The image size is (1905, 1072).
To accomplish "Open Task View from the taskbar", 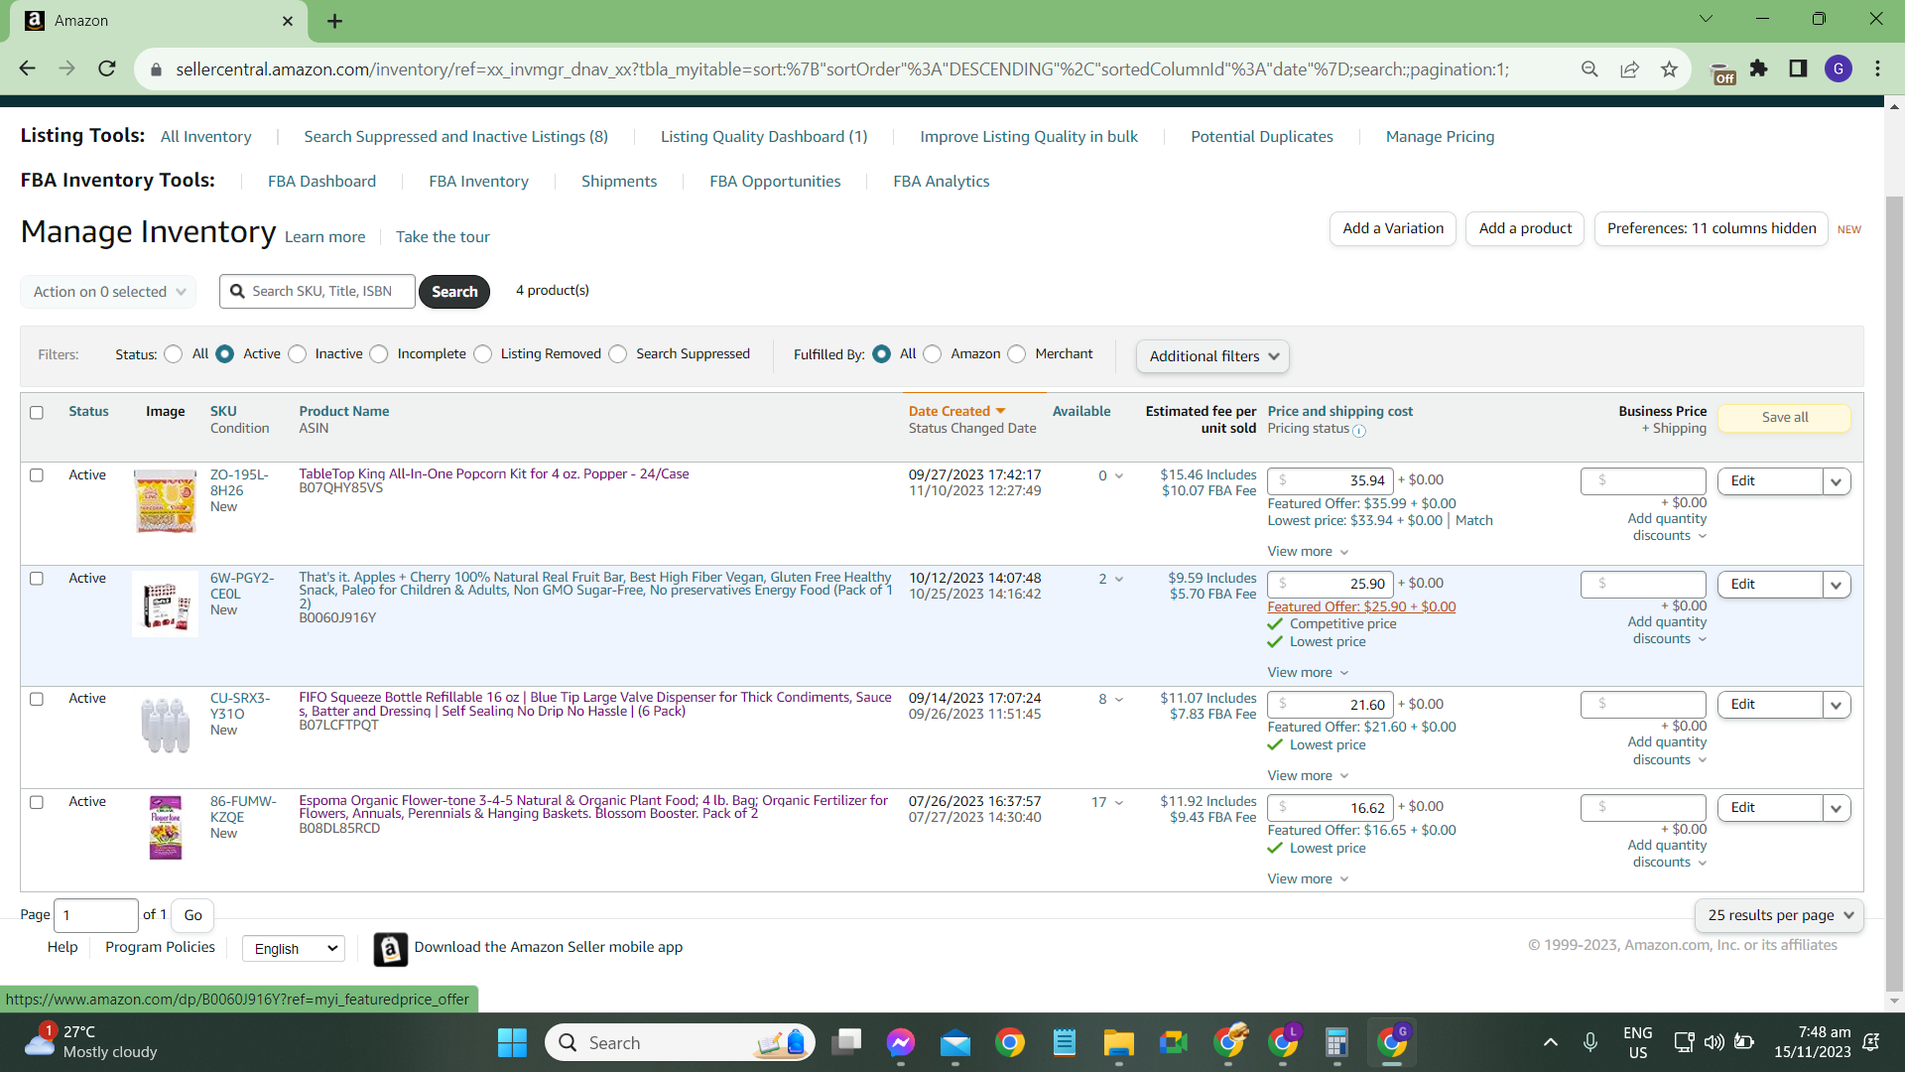I will (x=846, y=1042).
